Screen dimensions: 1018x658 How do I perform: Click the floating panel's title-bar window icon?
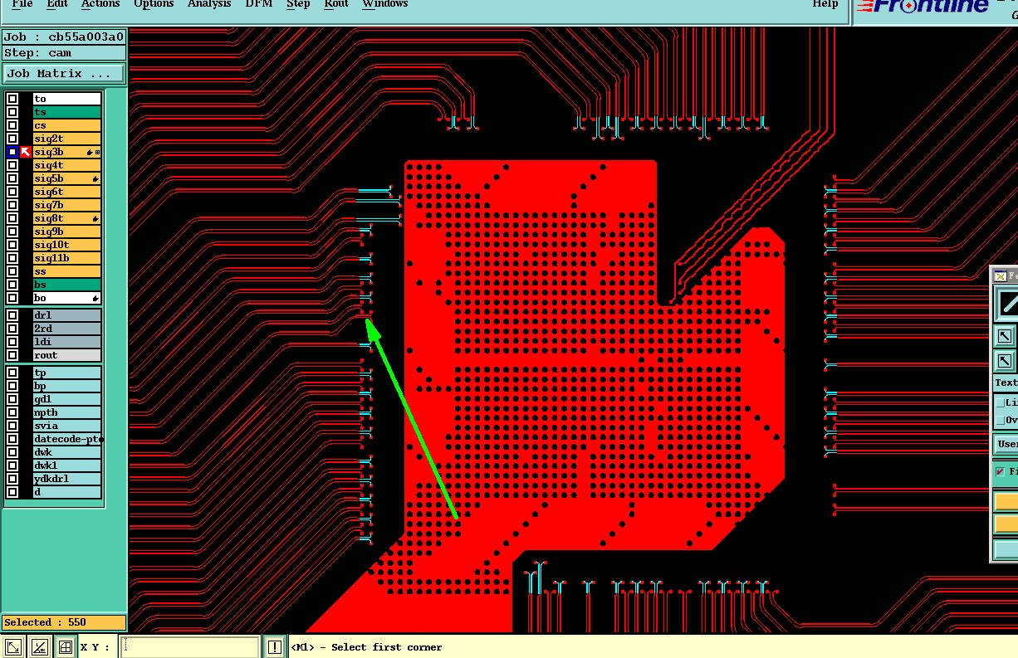point(1001,276)
